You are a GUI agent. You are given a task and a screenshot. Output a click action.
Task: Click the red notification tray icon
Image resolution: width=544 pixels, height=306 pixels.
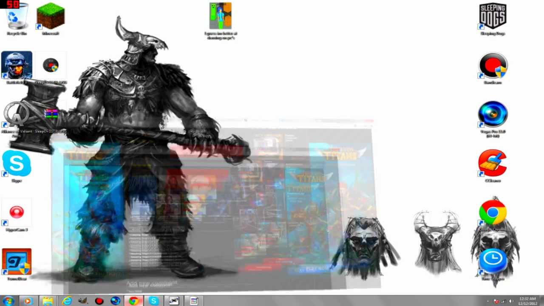point(496,301)
